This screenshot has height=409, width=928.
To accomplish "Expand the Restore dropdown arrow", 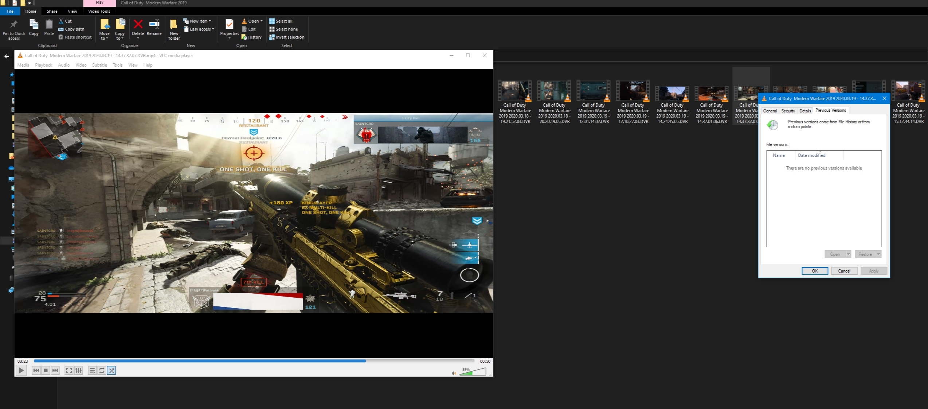I will click(878, 254).
